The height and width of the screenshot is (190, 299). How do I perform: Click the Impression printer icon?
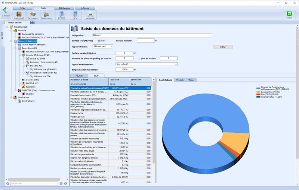[90, 14]
